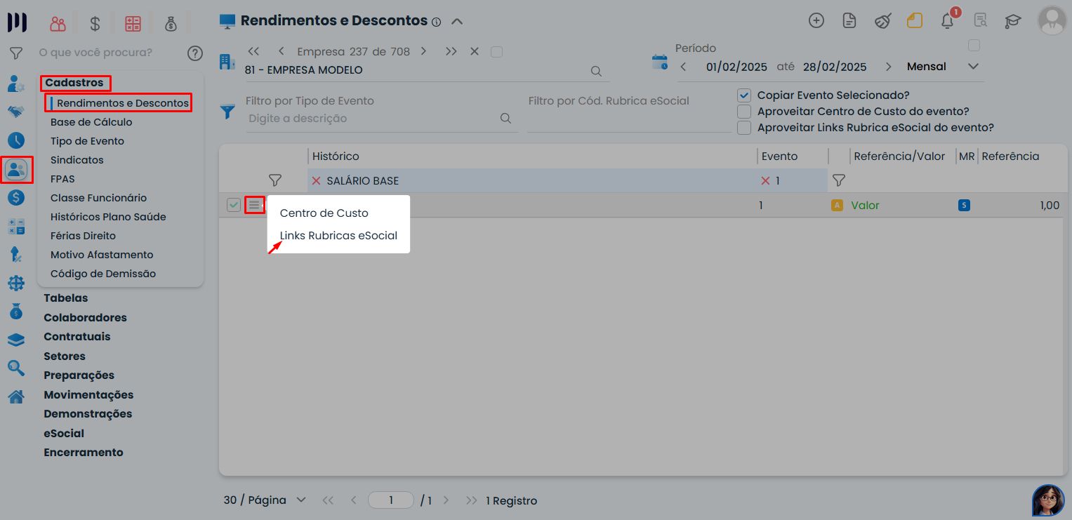Go to next Empresa with single arrow
The width and height of the screenshot is (1072, 520).
423,51
